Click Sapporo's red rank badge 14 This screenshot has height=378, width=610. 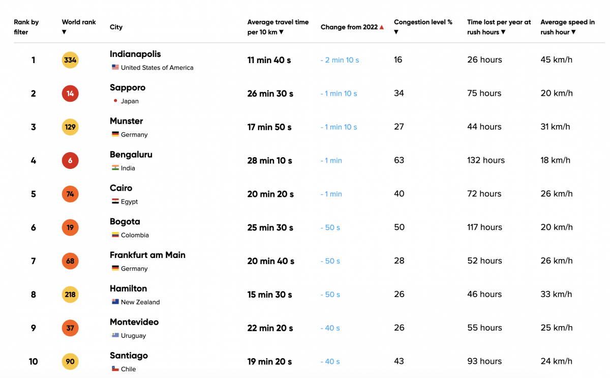tap(70, 94)
